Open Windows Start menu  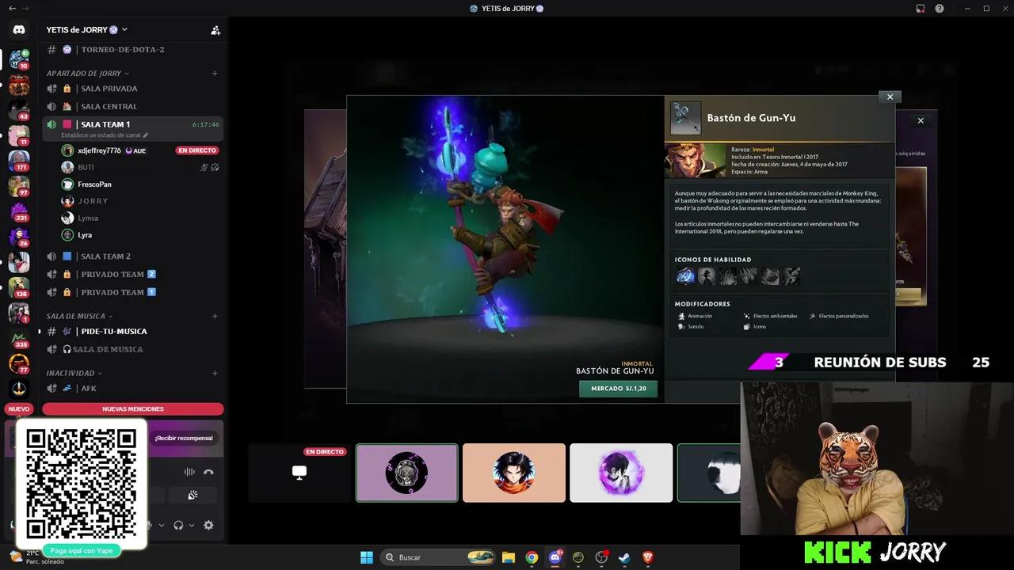[x=367, y=557]
